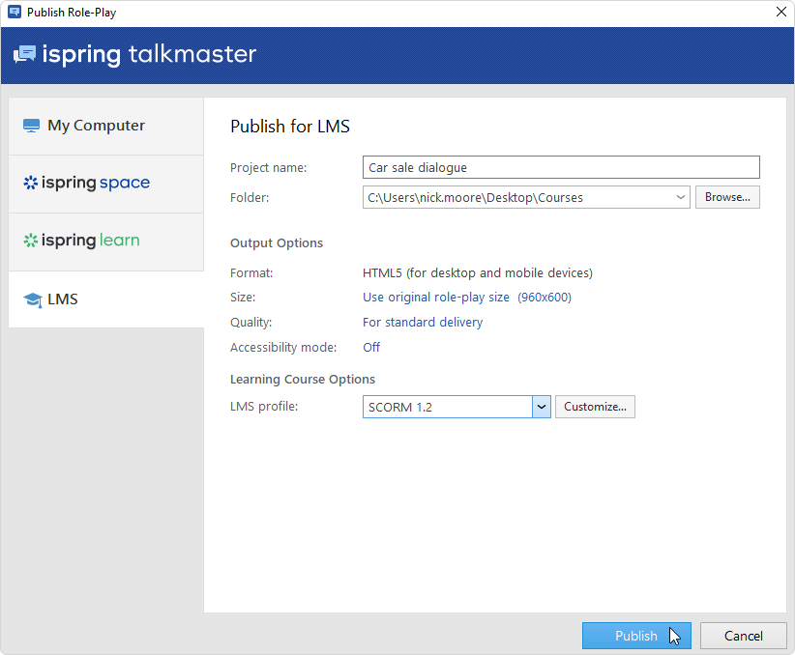Viewport: 795px width, 655px height.
Task: Click the green iSpring Learn logo icon
Action: click(30, 241)
